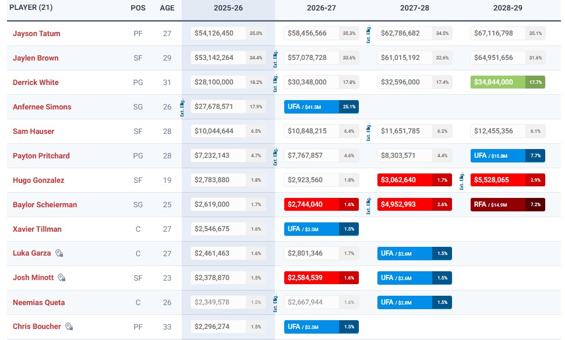
Task: Switch to the 2027-28 season column header
Action: coord(414,9)
